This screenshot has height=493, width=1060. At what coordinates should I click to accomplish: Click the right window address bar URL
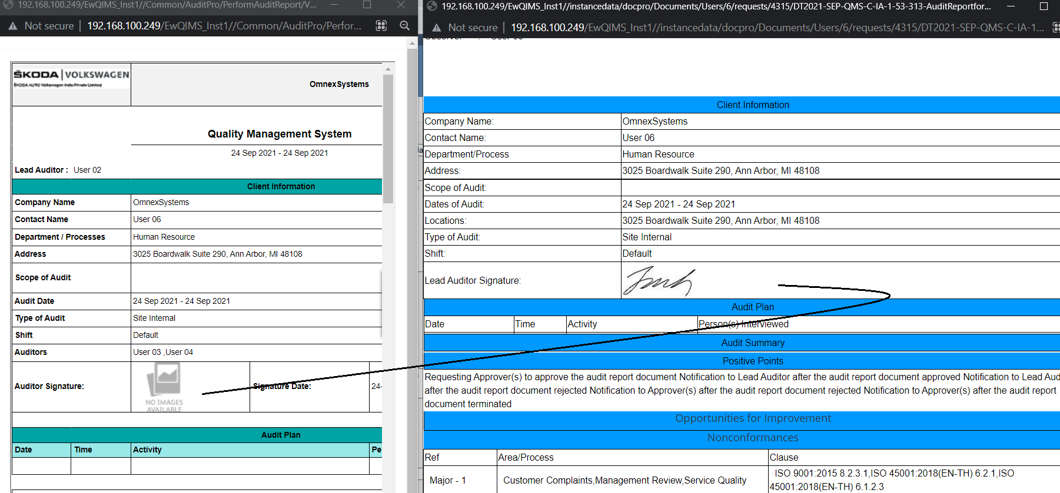click(x=777, y=28)
